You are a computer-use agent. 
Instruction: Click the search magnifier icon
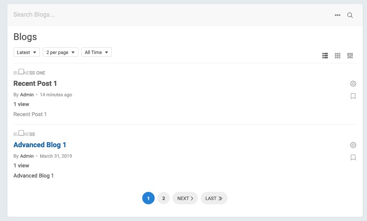[x=350, y=15]
